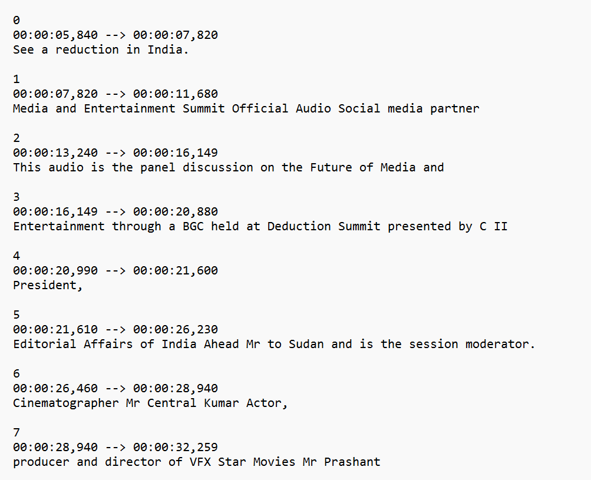Click subtitle index number 0

pos(16,20)
